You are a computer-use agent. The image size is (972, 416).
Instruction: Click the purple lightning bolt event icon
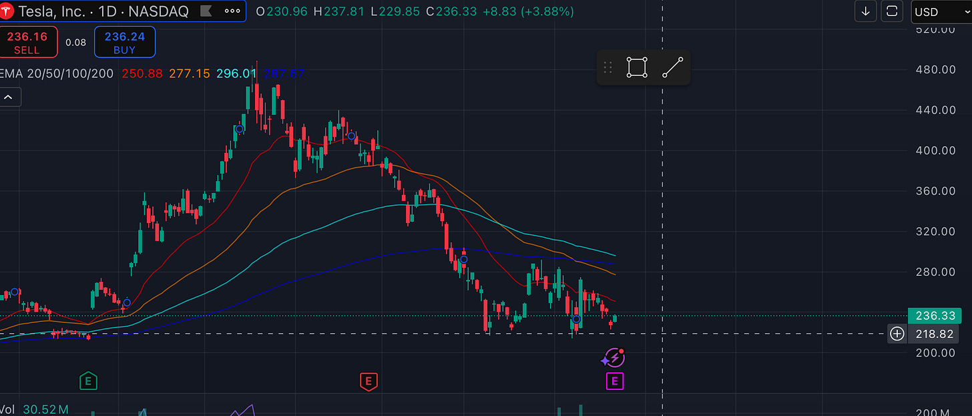pos(614,358)
